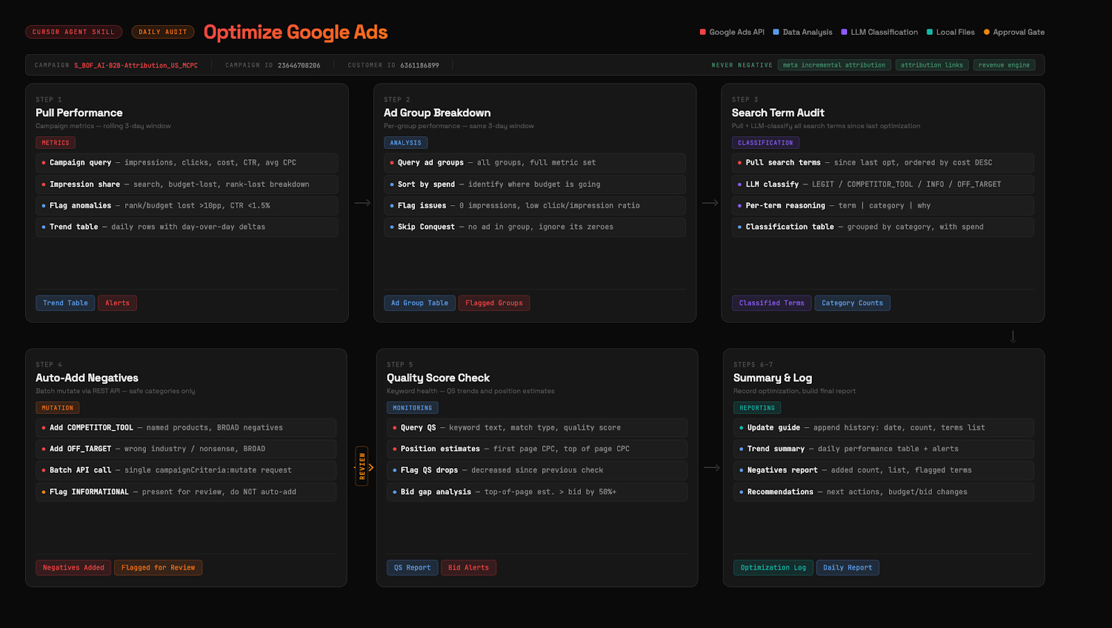Viewport: 1112px width, 628px height.
Task: Select the blue Data Analysis indicator dot
Action: pos(776,31)
